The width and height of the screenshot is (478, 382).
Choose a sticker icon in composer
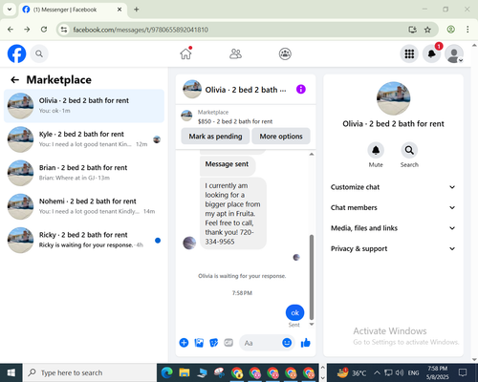click(x=214, y=343)
